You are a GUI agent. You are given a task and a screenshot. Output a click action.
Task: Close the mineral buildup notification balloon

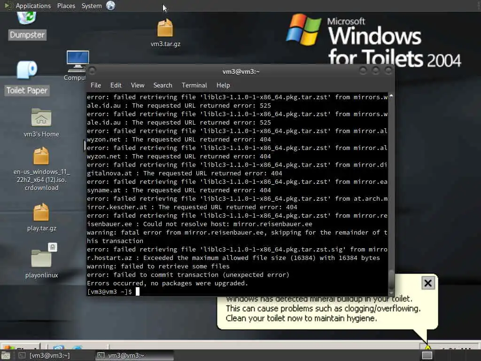(x=428, y=283)
